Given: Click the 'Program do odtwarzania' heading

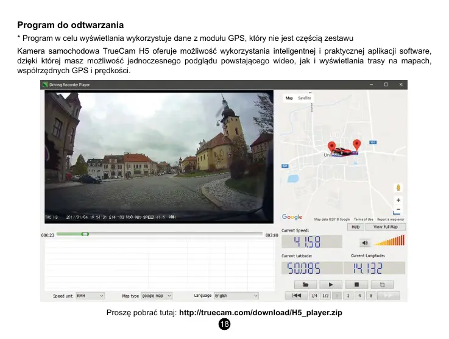Looking at the screenshot, I should pos(71,25).
